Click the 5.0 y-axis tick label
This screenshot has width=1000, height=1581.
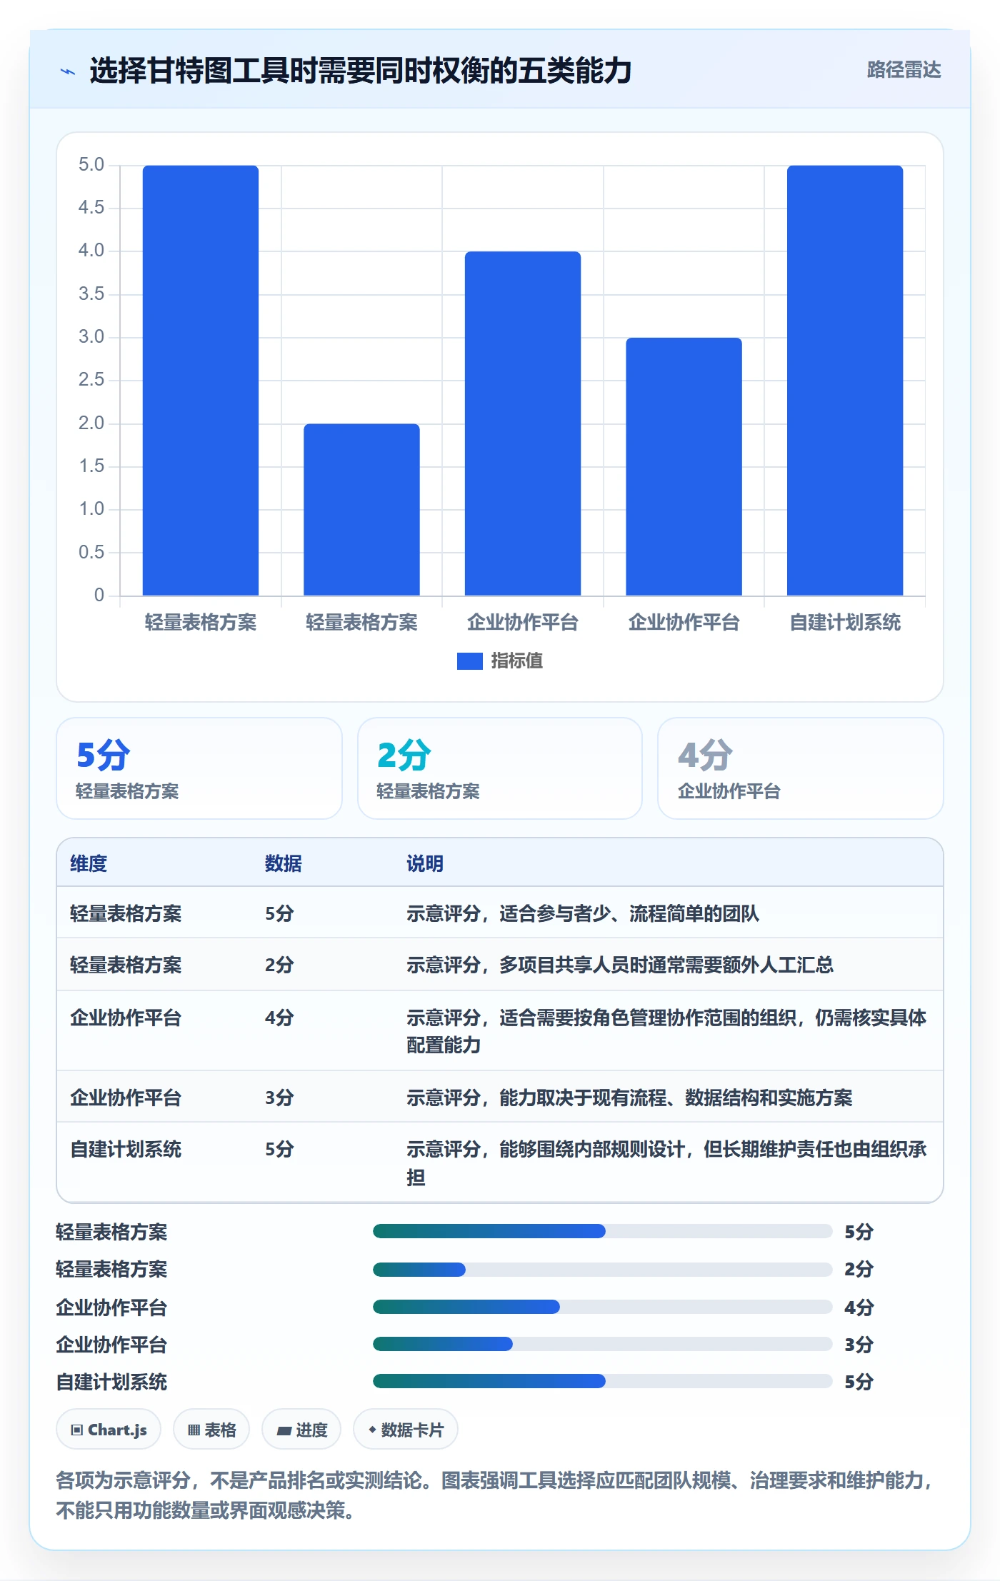pos(91,165)
